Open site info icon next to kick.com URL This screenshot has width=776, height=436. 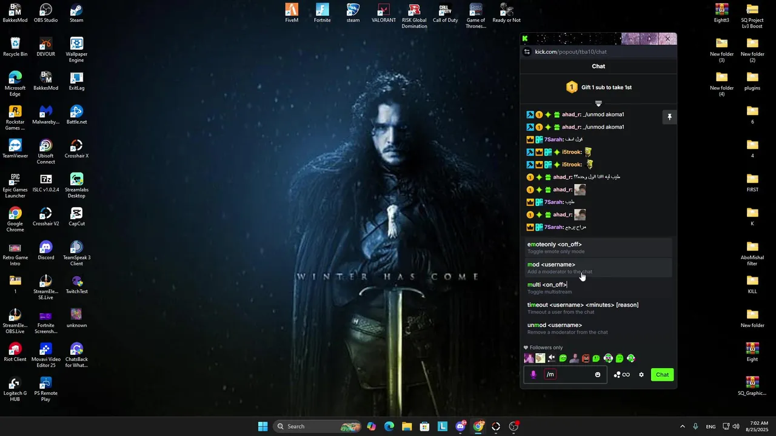pyautogui.click(x=527, y=52)
